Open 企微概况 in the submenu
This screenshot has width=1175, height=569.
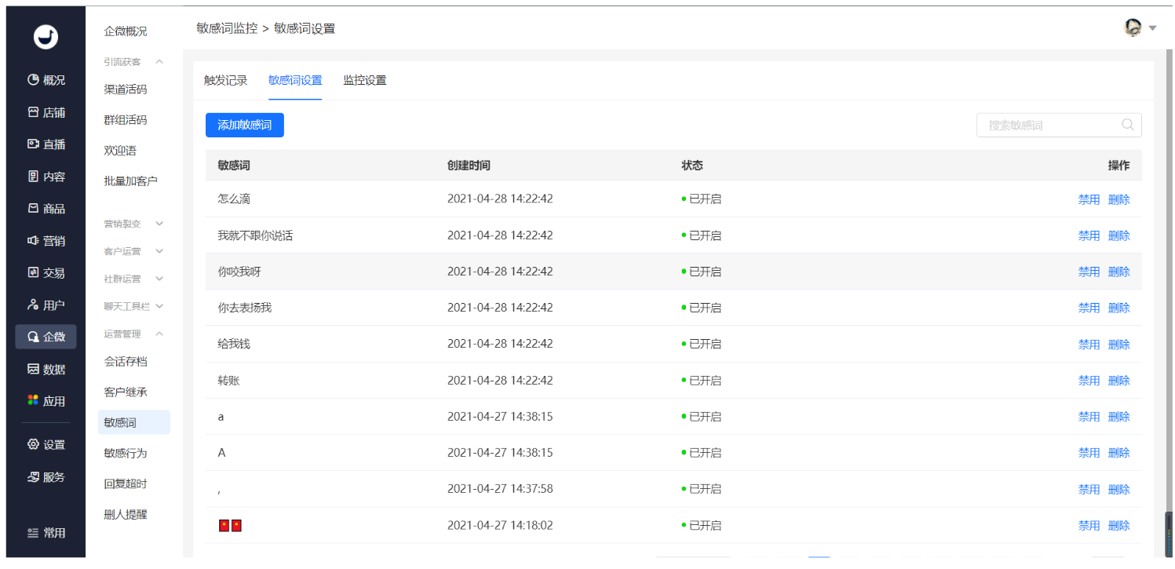(126, 31)
